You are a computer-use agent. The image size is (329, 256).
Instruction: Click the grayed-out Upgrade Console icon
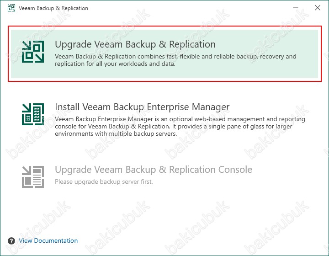coord(33,176)
